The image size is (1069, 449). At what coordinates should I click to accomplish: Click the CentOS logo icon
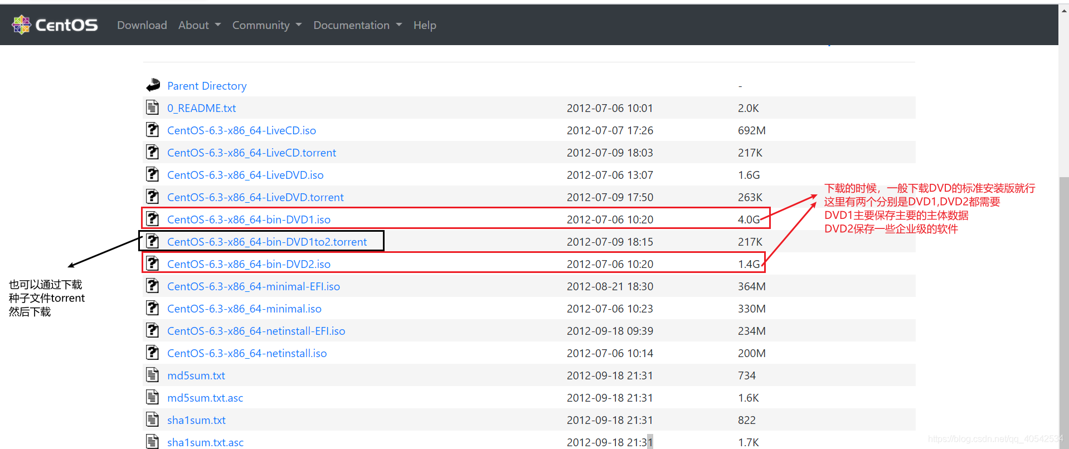point(21,25)
